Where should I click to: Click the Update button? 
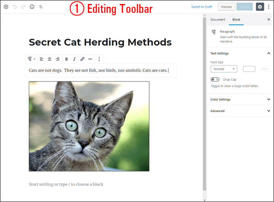pyautogui.click(x=245, y=7)
